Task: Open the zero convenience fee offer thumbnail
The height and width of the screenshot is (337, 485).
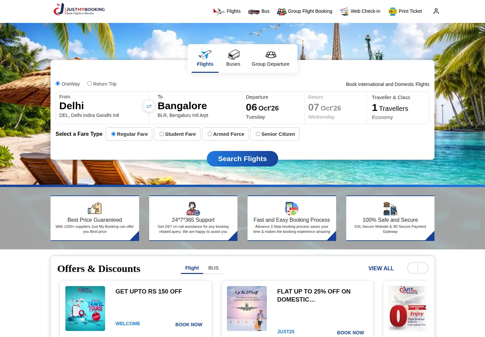Action: (x=408, y=308)
